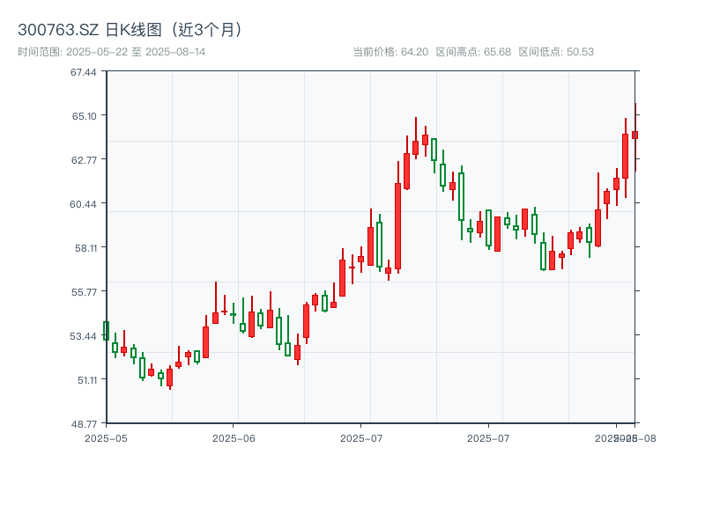Click the 48.77 bottom y-axis label

point(85,423)
